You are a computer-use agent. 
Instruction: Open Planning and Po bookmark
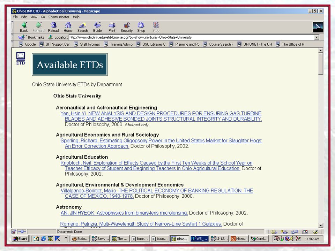coord(184,44)
